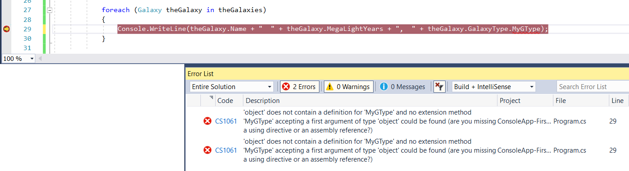Click theGalaxy.MegaLightYears in the highlighted line
Viewport: 629px width, 171px height.
[338, 29]
